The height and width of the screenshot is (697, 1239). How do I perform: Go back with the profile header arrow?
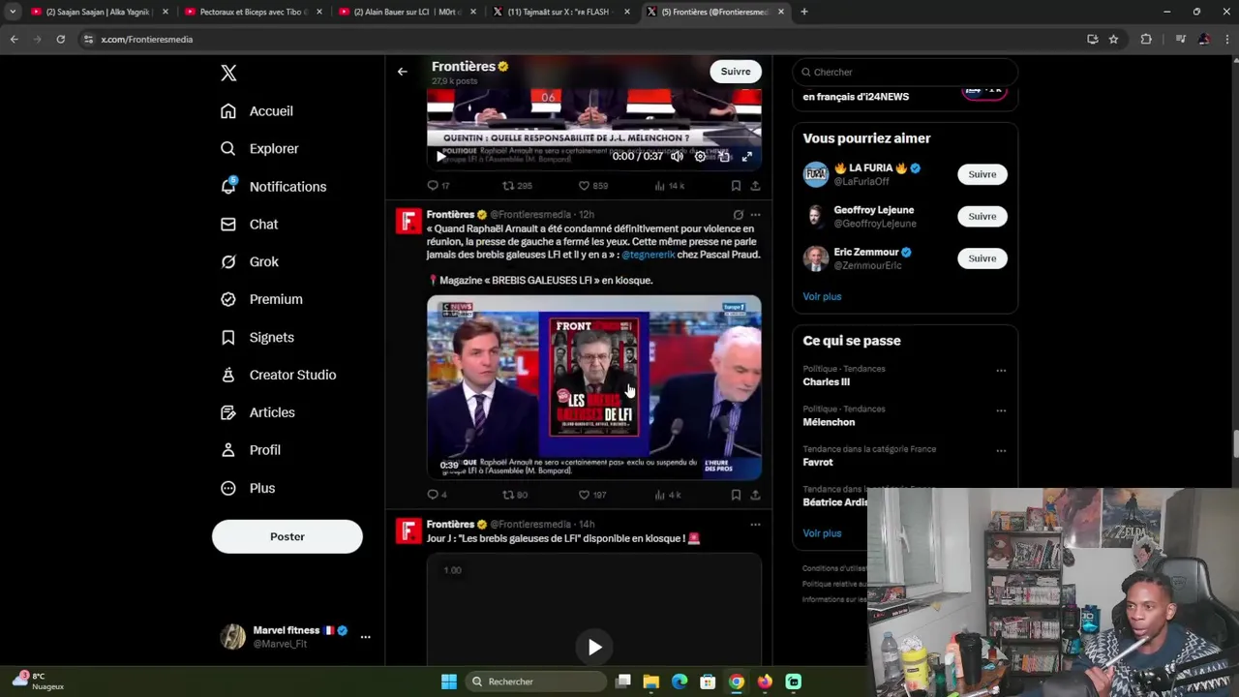pyautogui.click(x=403, y=72)
